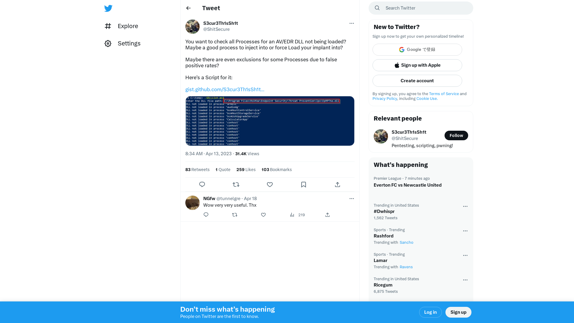The height and width of the screenshot is (323, 574).
Task: Click the back arrow navigation button
Action: coord(188,8)
